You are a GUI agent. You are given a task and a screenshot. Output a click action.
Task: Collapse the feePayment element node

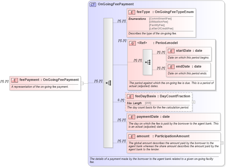point(82,83)
